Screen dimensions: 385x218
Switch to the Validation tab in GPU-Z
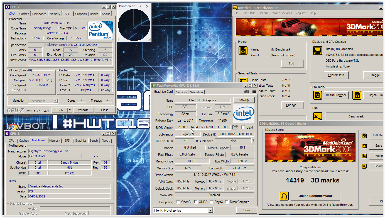[x=197, y=92]
